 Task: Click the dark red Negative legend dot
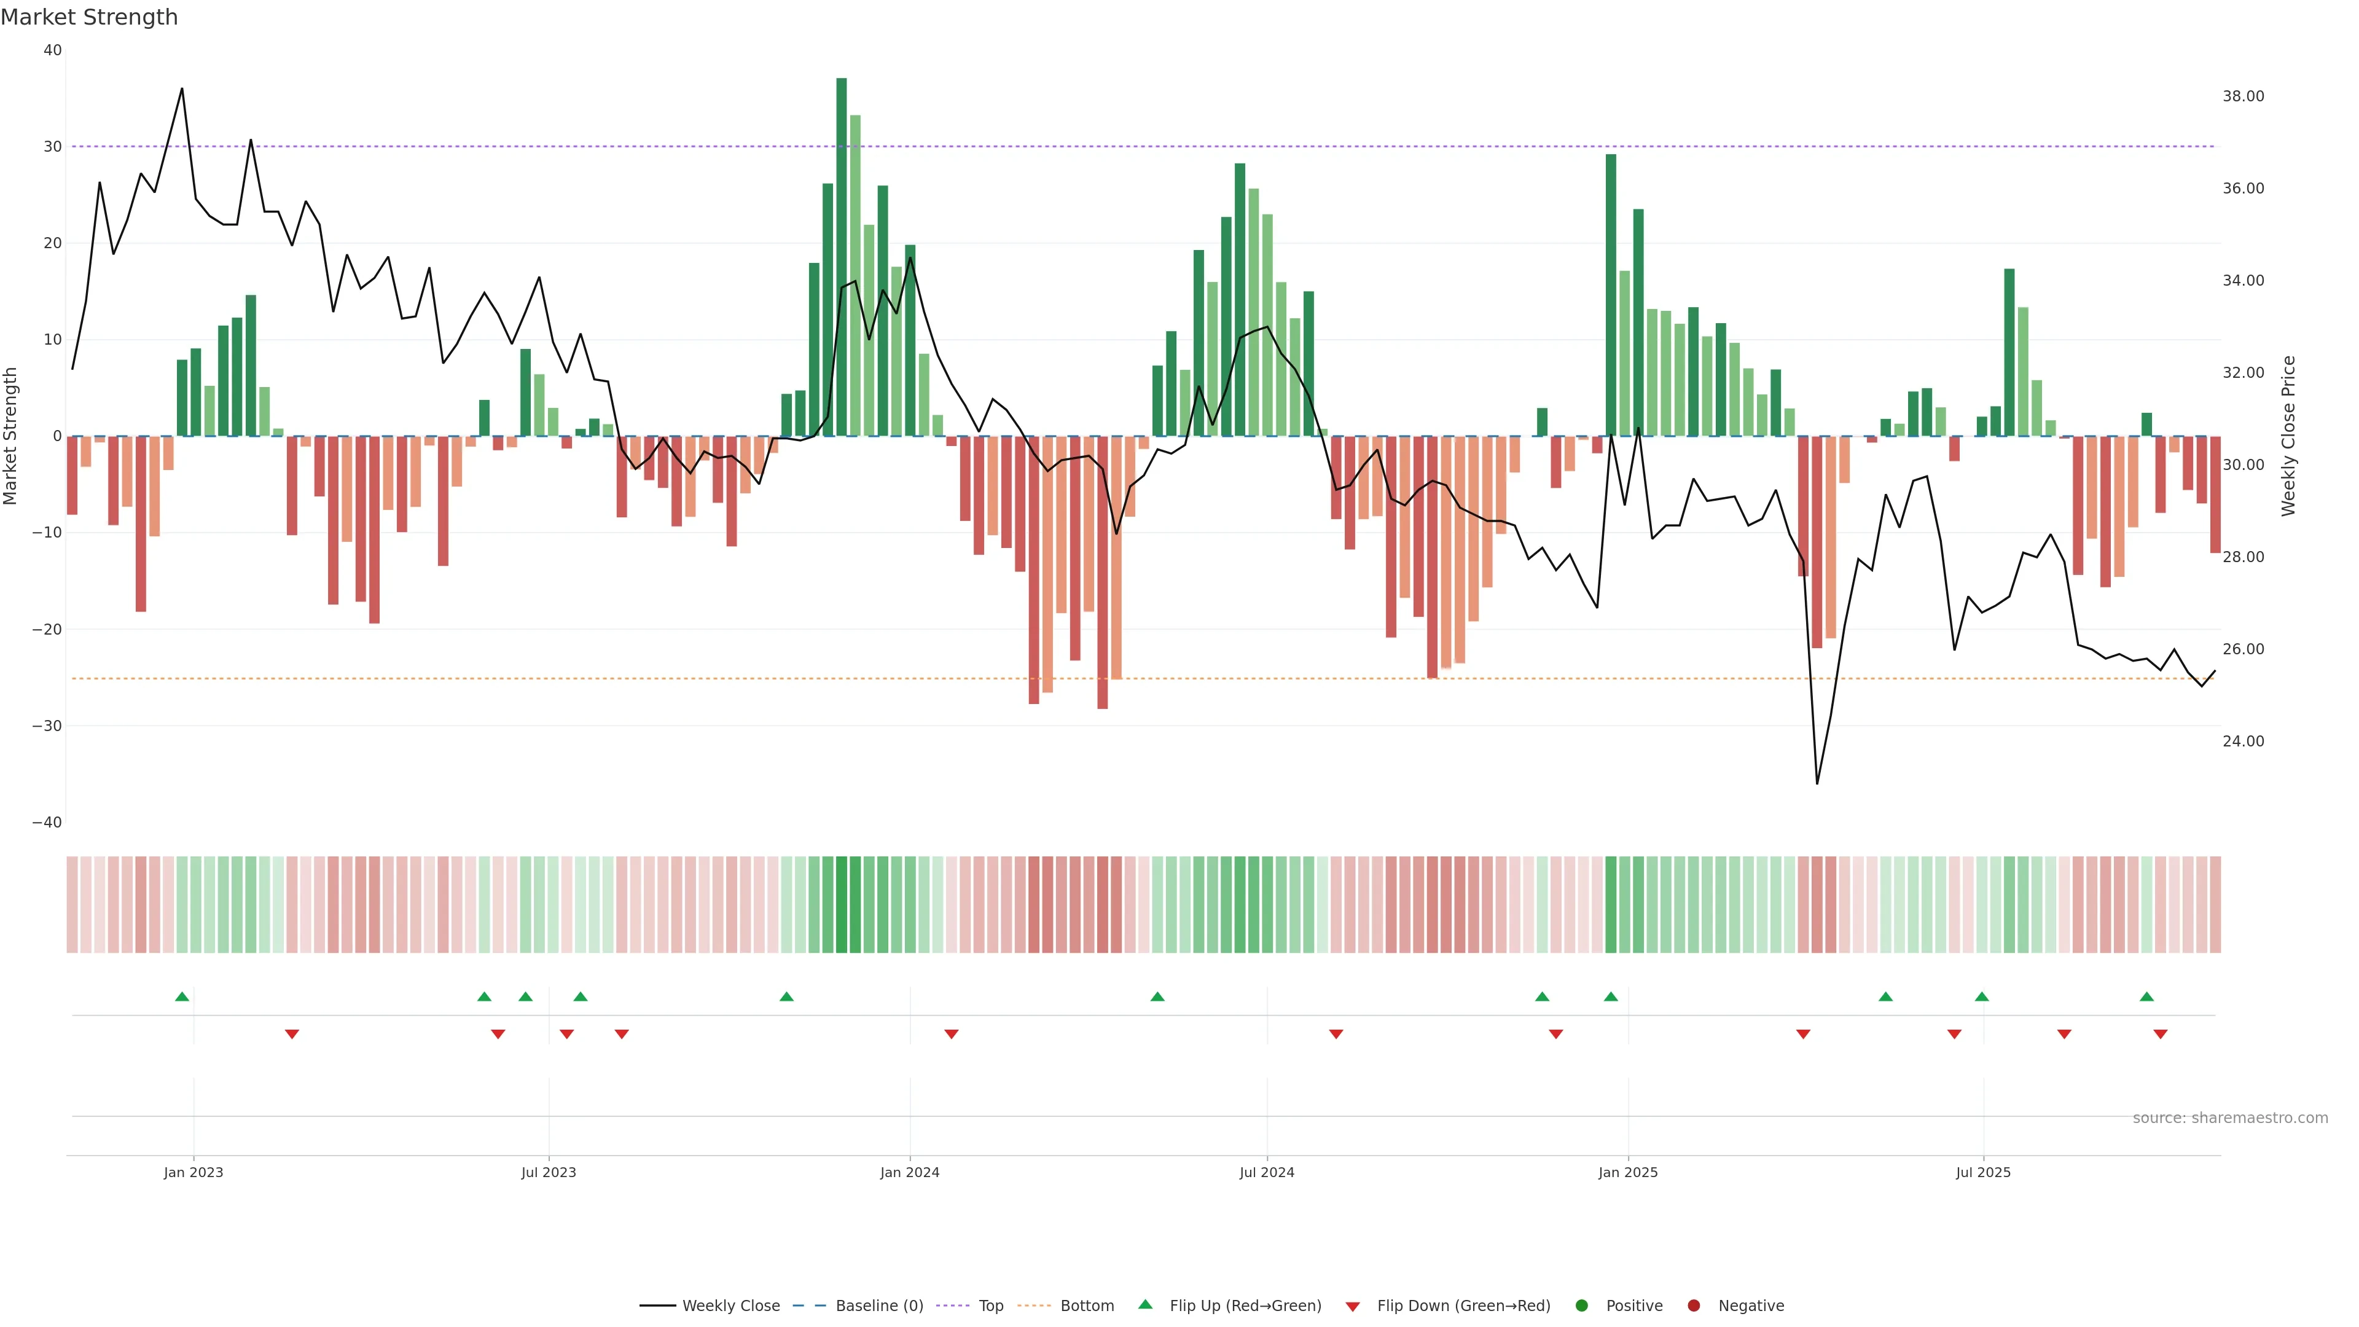[x=1693, y=1305]
